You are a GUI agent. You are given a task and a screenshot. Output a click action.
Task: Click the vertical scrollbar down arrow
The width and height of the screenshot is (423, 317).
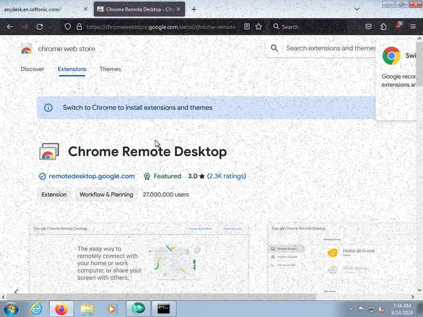(419, 290)
